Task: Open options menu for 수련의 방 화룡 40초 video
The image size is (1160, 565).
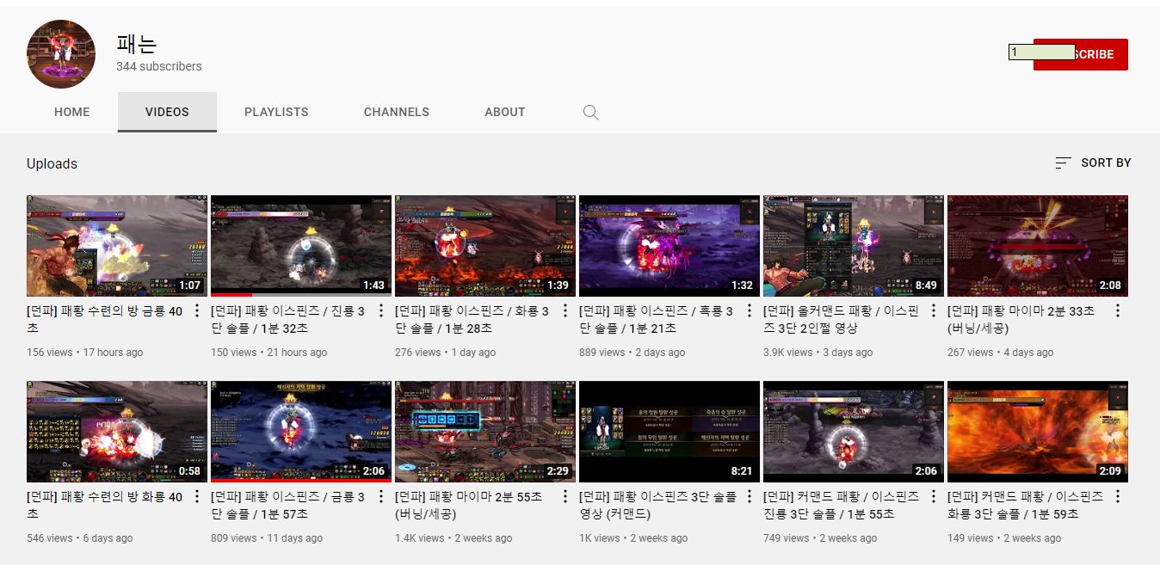Action: [x=197, y=497]
